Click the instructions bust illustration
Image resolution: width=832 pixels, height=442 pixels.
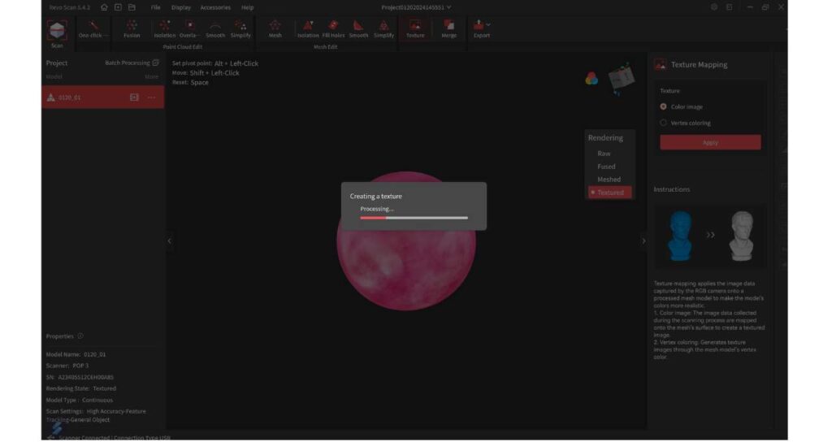(710, 236)
